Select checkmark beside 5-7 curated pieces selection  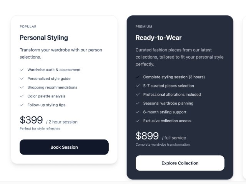(x=138, y=86)
